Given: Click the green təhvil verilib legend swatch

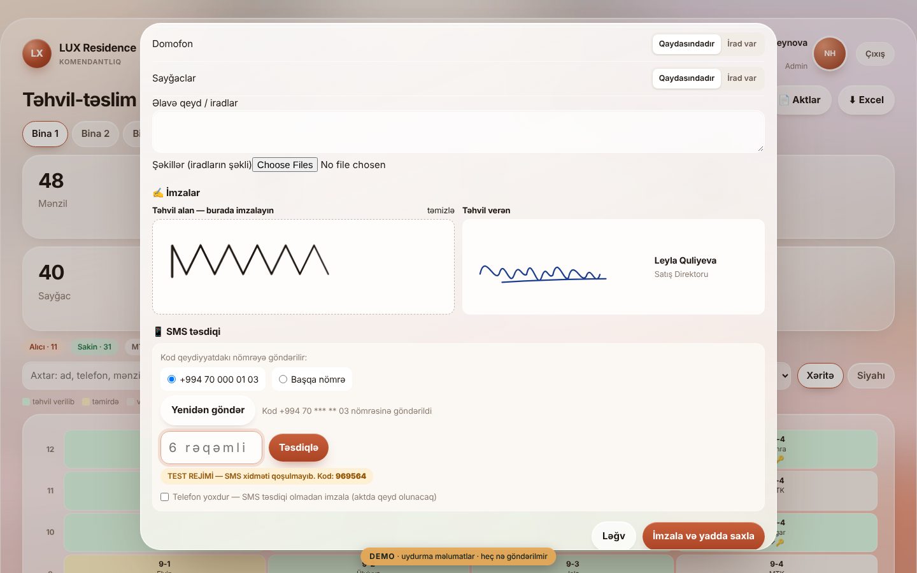Looking at the screenshot, I should coord(26,402).
